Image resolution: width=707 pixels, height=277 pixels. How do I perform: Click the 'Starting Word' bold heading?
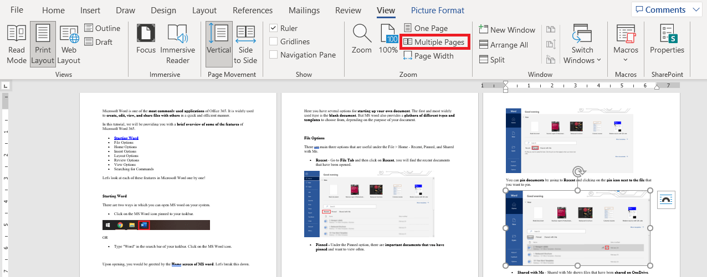[x=115, y=196]
